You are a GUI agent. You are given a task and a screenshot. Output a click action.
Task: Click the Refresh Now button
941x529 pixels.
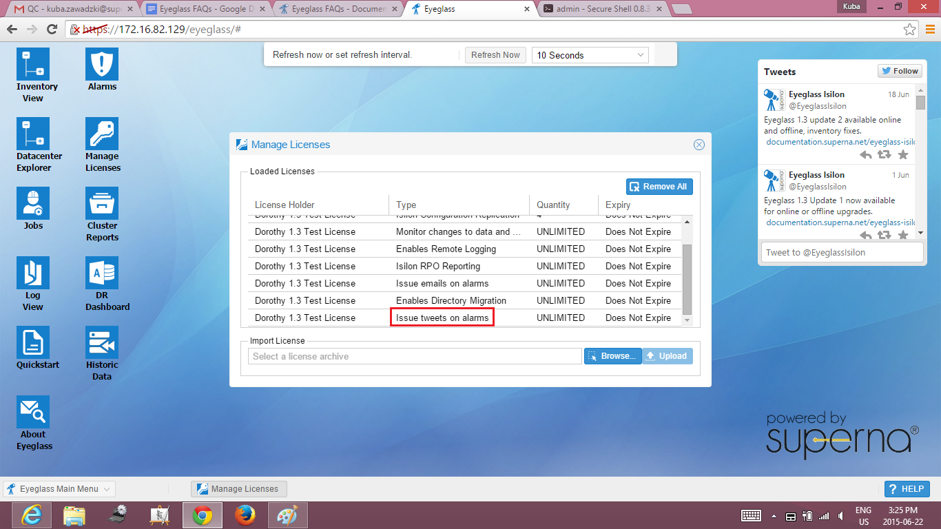tap(495, 55)
